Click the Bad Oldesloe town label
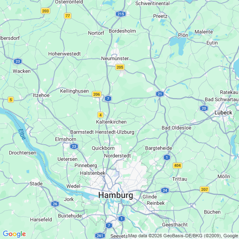 coord(176,128)
